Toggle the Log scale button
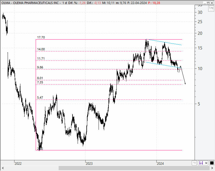Image resolution: width=215 pixels, height=171 pixels. 211,8
